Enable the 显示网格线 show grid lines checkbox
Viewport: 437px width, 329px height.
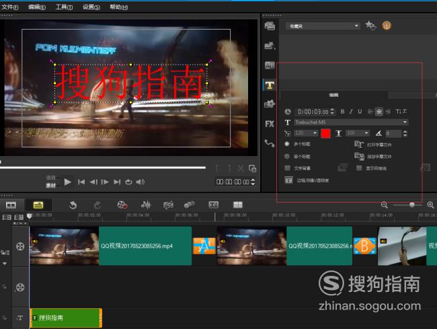(359, 168)
